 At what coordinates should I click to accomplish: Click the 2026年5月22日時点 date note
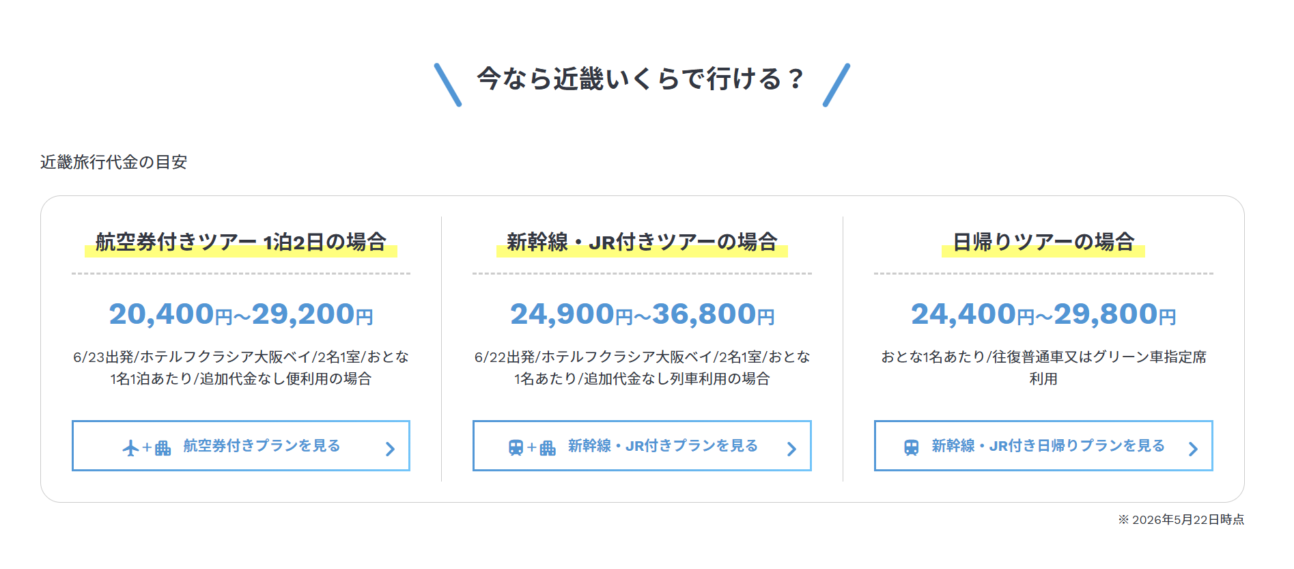click(1187, 520)
